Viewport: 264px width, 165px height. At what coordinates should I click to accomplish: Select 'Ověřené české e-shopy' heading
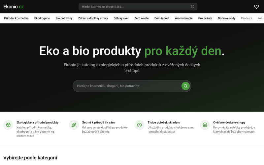(x=229, y=122)
